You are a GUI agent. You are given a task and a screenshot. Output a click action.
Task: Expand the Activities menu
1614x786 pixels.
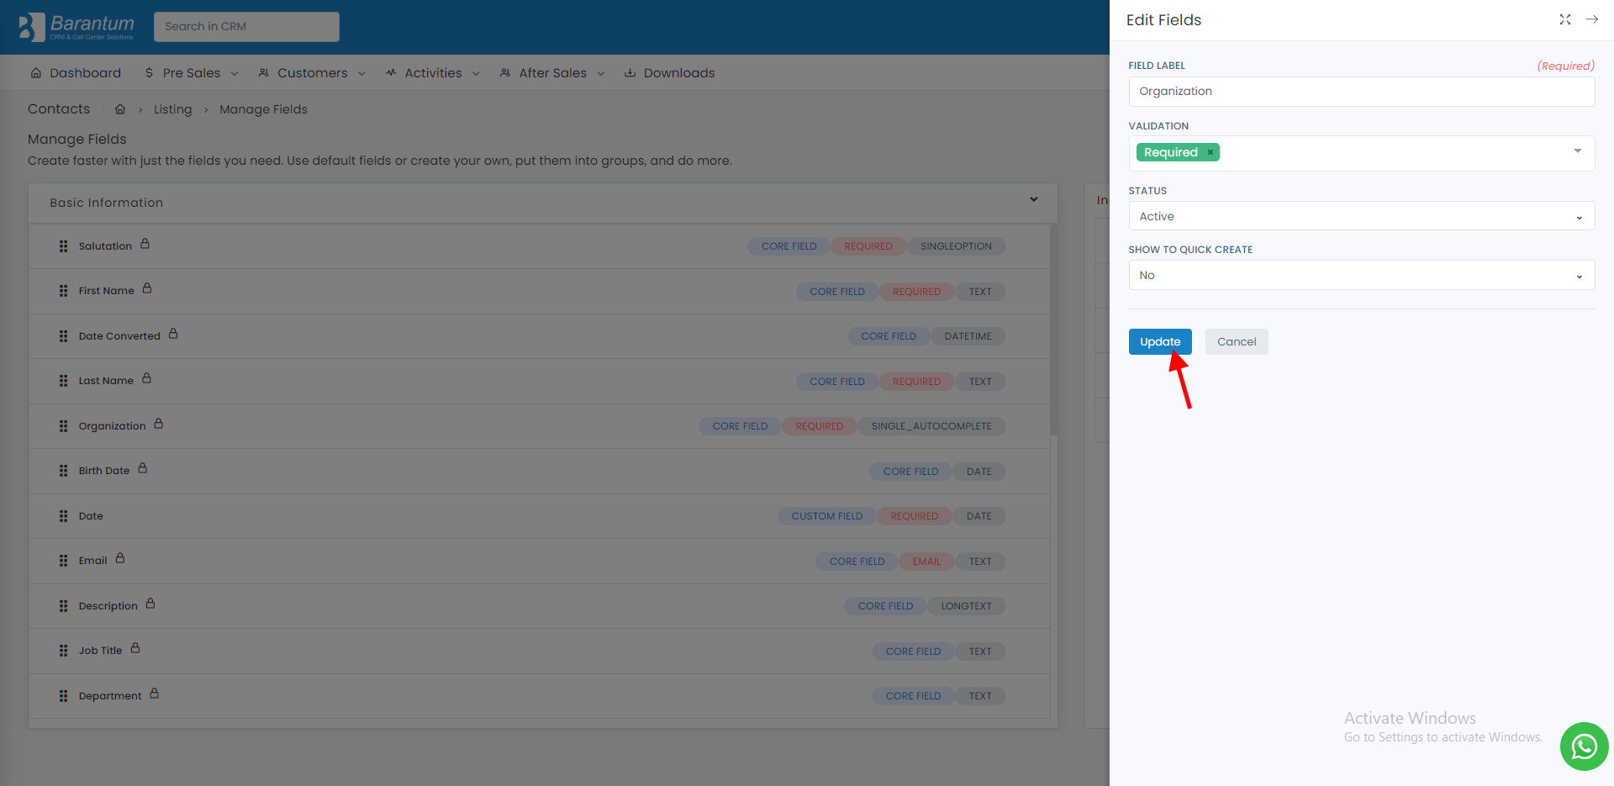(433, 73)
